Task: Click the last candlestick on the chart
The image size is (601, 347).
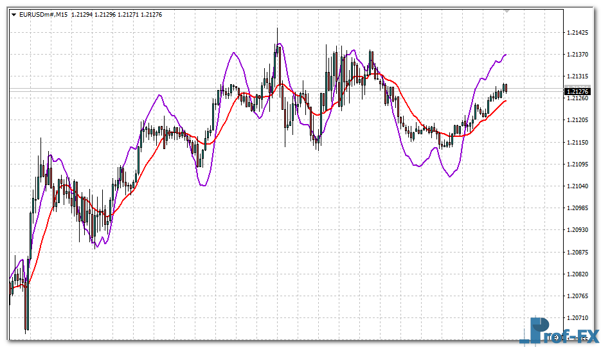Action: click(506, 88)
